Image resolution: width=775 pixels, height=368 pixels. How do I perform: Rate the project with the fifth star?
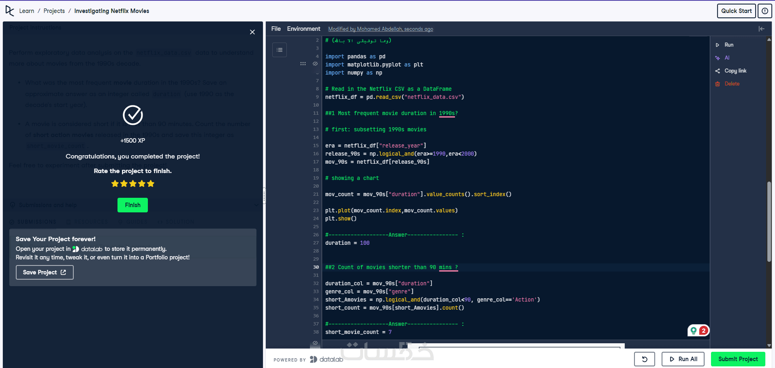(x=151, y=184)
